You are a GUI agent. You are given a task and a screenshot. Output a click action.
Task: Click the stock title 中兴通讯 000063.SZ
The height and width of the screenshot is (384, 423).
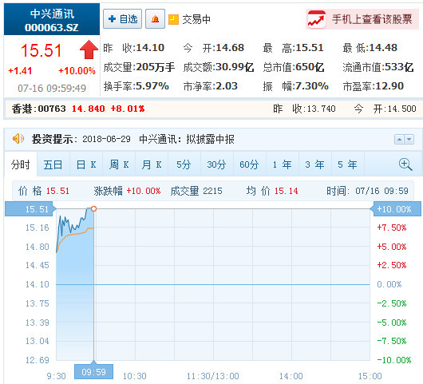(x=52, y=20)
